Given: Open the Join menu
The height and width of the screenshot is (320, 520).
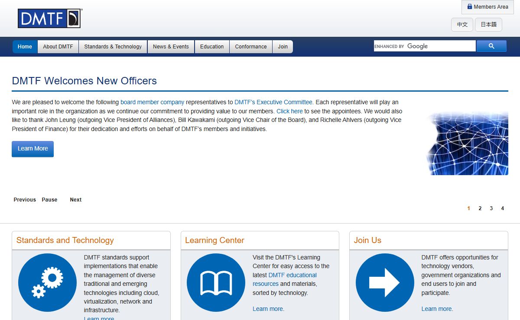Looking at the screenshot, I should click(x=283, y=47).
